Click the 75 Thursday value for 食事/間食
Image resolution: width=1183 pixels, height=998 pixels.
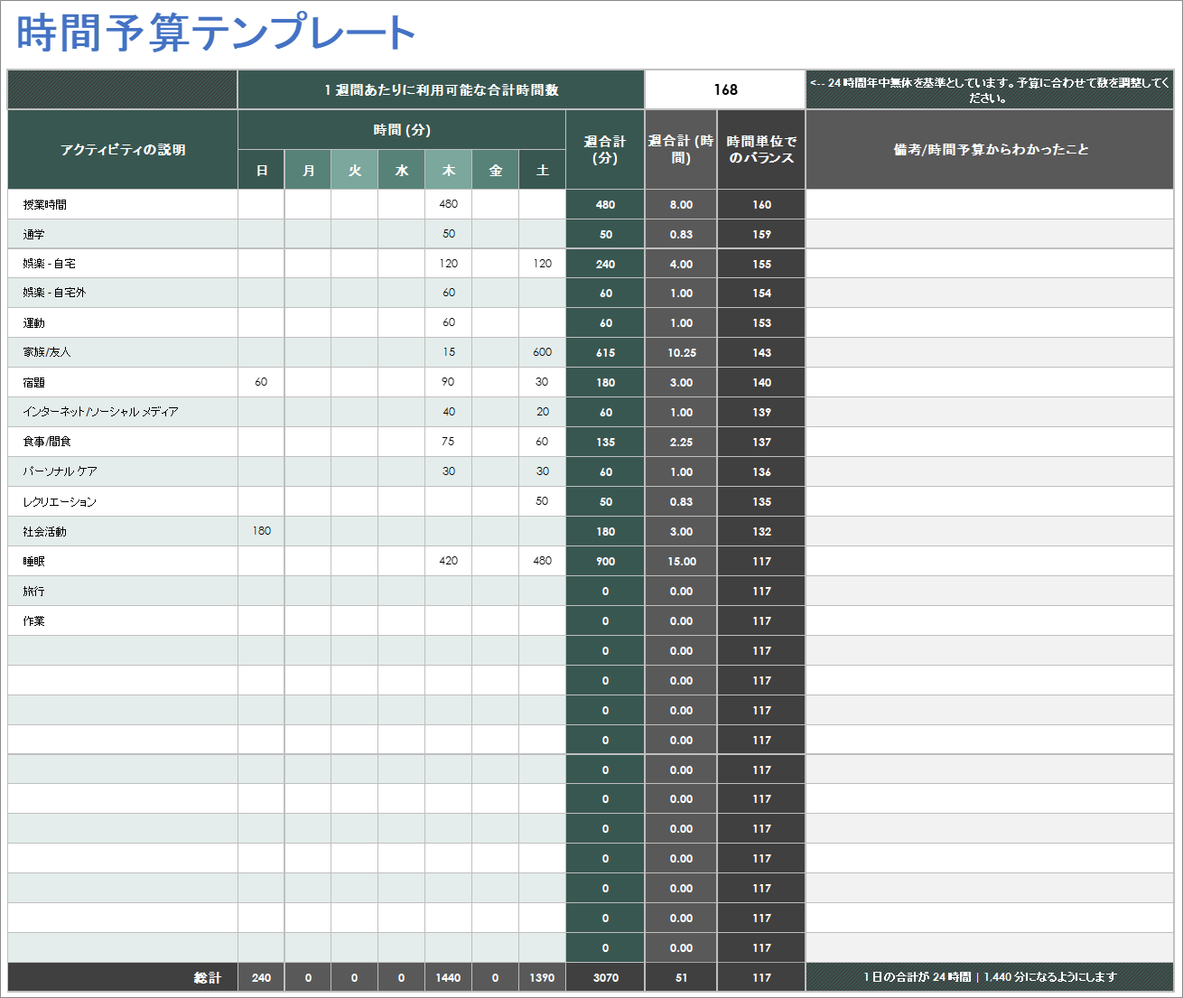click(x=449, y=442)
